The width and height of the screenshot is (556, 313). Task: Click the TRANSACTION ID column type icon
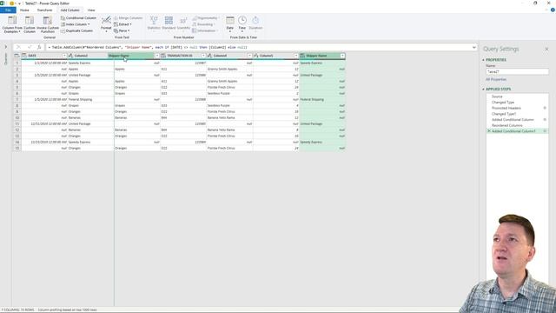163,56
